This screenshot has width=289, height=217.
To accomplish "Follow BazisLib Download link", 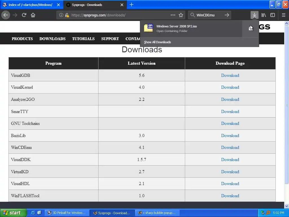I will point(230,135).
